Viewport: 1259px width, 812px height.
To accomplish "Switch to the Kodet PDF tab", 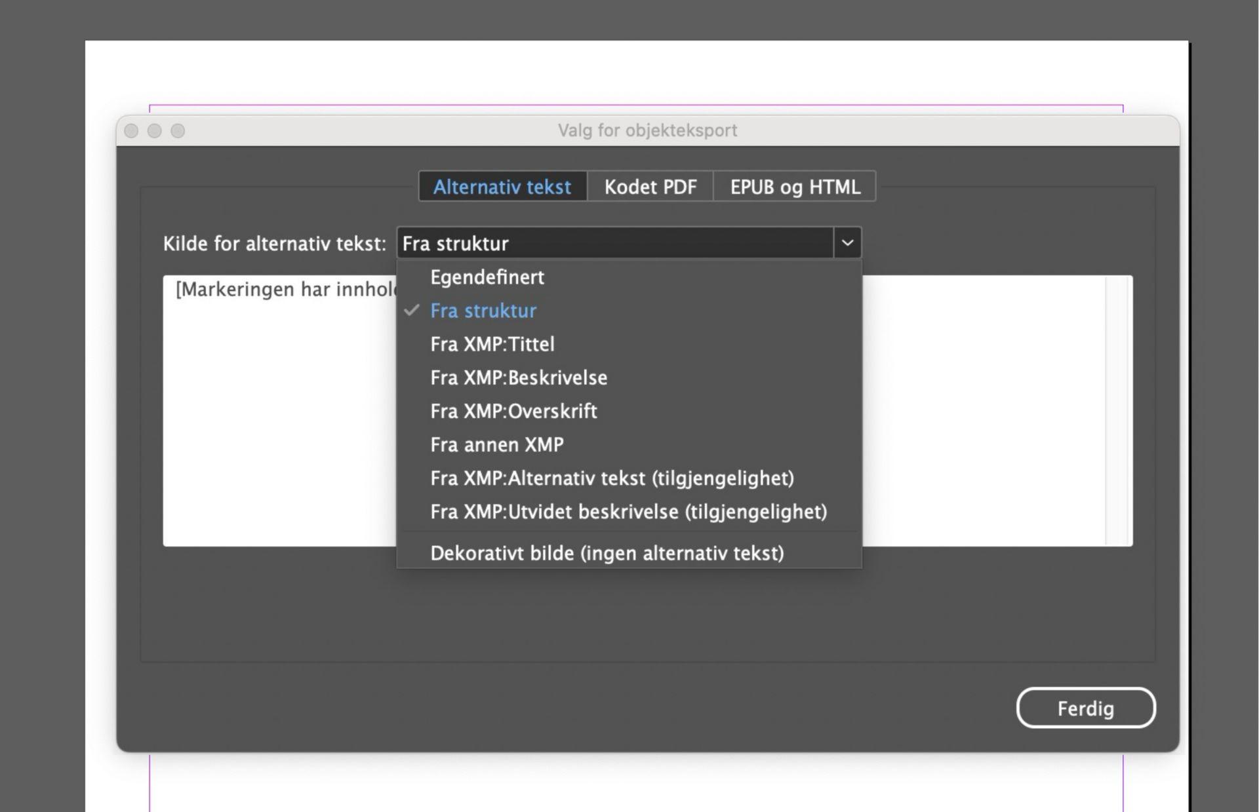I will (x=650, y=186).
